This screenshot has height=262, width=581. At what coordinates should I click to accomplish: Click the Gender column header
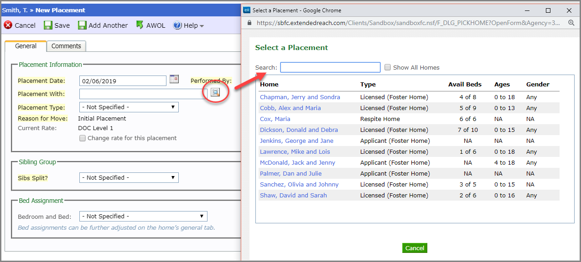click(538, 84)
